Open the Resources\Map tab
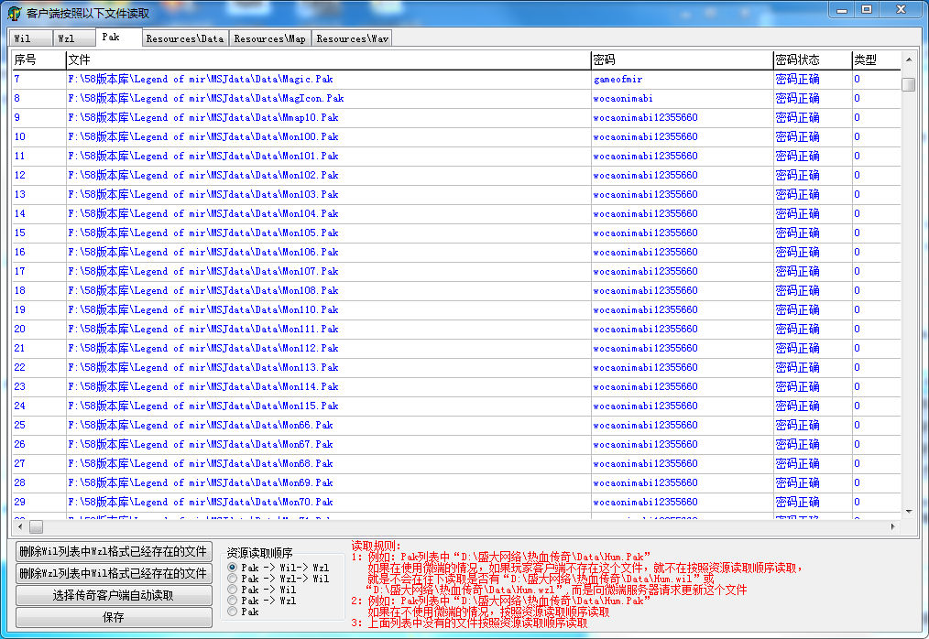929x639 pixels. (269, 38)
